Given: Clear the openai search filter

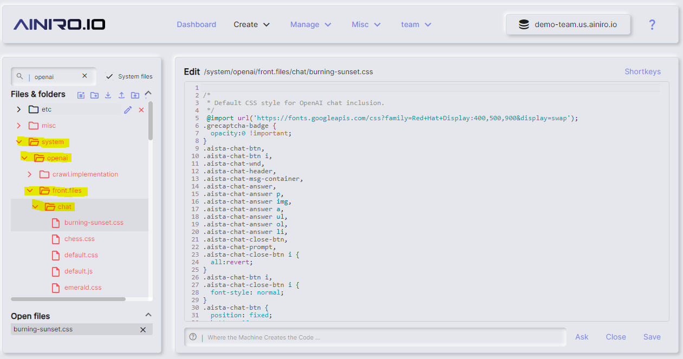Looking at the screenshot, I should click(x=84, y=76).
